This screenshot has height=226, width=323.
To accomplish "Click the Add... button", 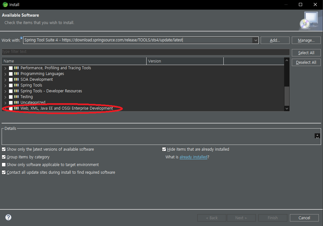I will point(275,40).
